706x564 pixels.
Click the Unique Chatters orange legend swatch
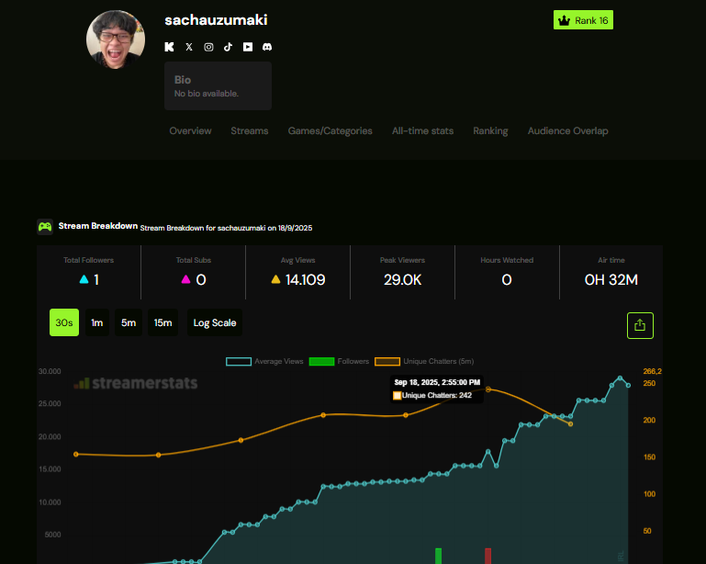click(387, 361)
